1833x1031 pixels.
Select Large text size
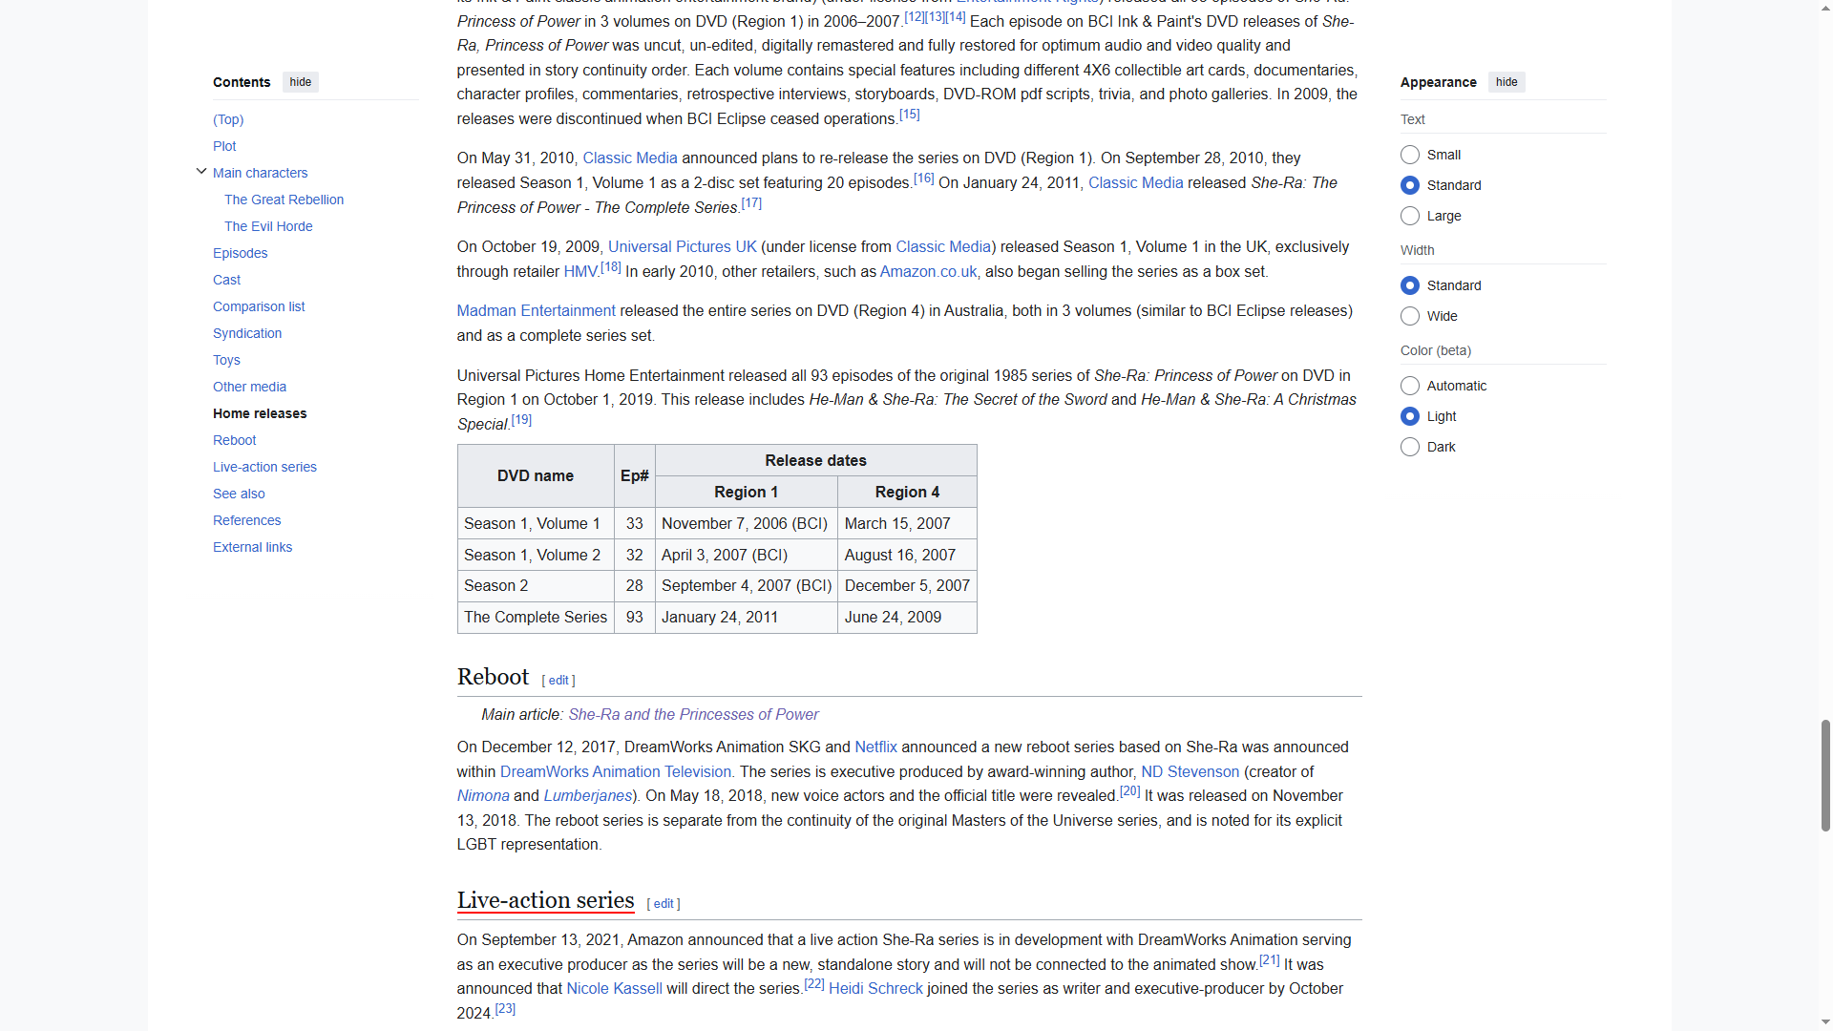coord(1410,216)
